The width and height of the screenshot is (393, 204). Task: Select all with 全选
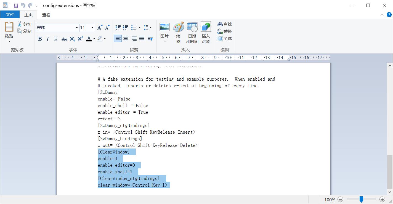point(225,39)
